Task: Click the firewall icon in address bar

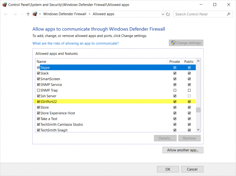Action: tap(35, 14)
